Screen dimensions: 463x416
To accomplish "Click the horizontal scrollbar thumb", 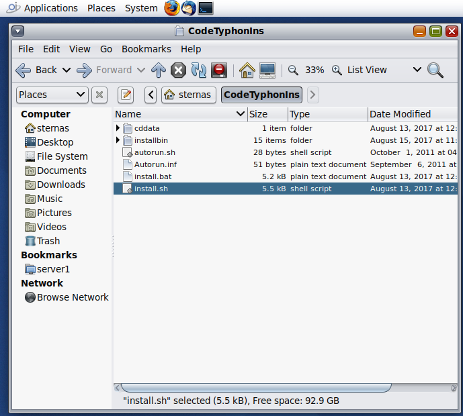I will point(256,388).
